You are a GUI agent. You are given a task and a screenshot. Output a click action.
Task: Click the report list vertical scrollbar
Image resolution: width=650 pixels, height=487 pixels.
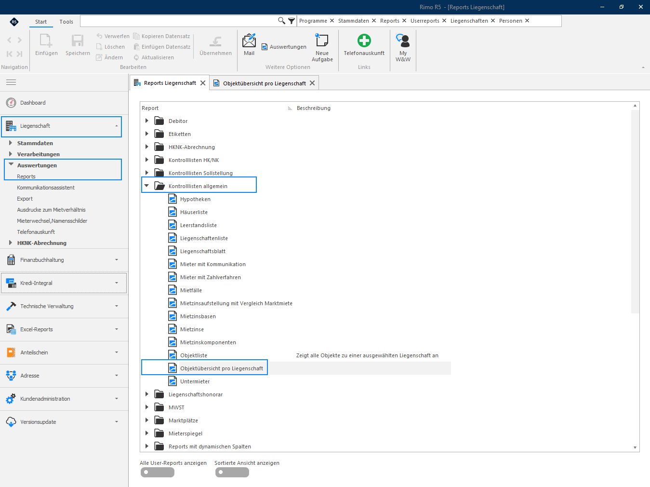point(635,212)
